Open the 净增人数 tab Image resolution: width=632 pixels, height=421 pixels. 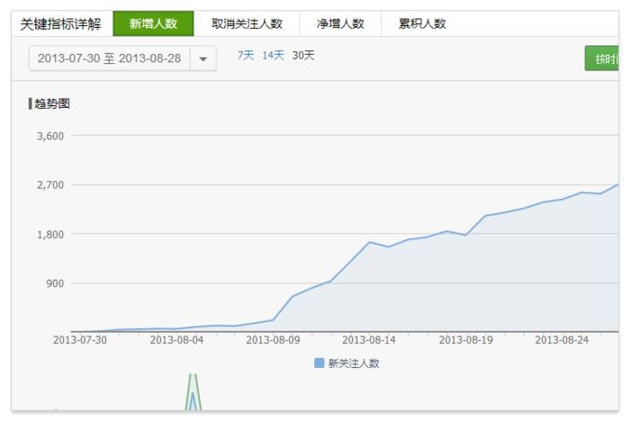click(x=341, y=24)
